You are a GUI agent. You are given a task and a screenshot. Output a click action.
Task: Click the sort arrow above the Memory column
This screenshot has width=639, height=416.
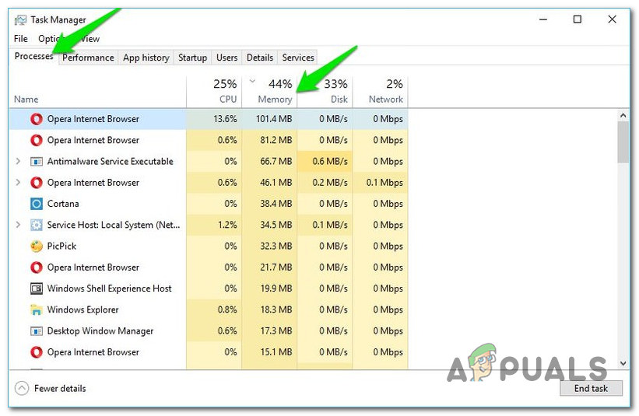point(252,81)
